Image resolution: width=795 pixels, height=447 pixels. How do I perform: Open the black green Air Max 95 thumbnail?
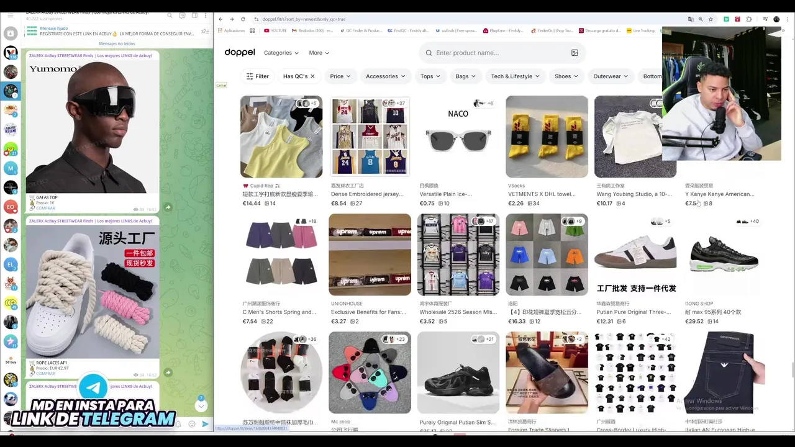click(724, 255)
